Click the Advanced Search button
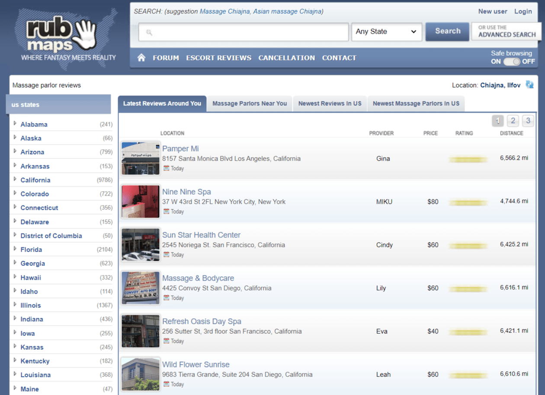The image size is (545, 395). click(506, 32)
